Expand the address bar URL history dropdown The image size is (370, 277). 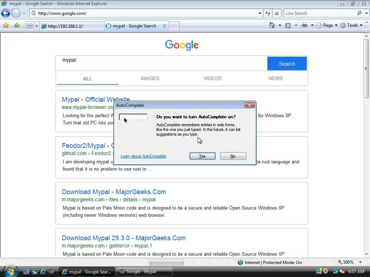pyautogui.click(x=260, y=13)
